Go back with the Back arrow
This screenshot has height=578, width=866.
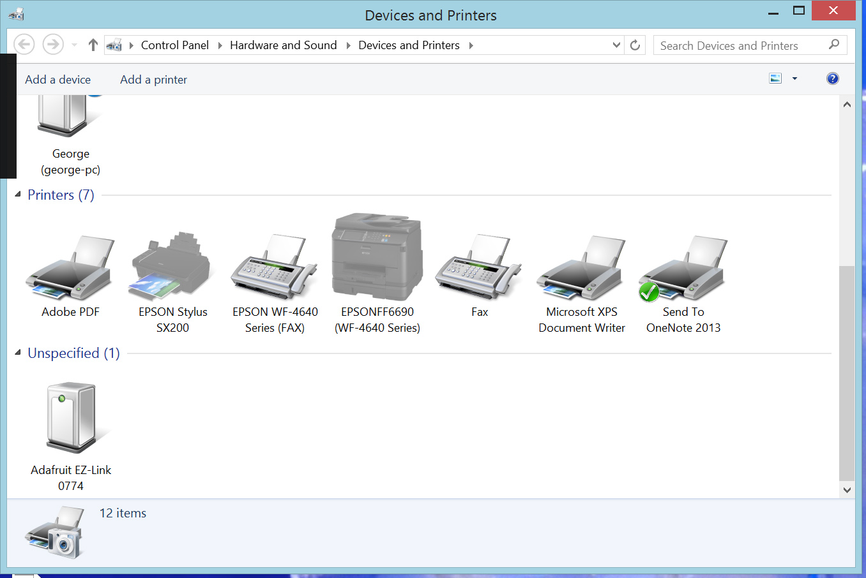pos(24,45)
